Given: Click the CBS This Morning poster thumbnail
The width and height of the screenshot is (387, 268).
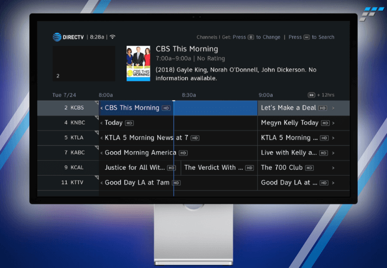Looking at the screenshot, I should tap(138, 63).
